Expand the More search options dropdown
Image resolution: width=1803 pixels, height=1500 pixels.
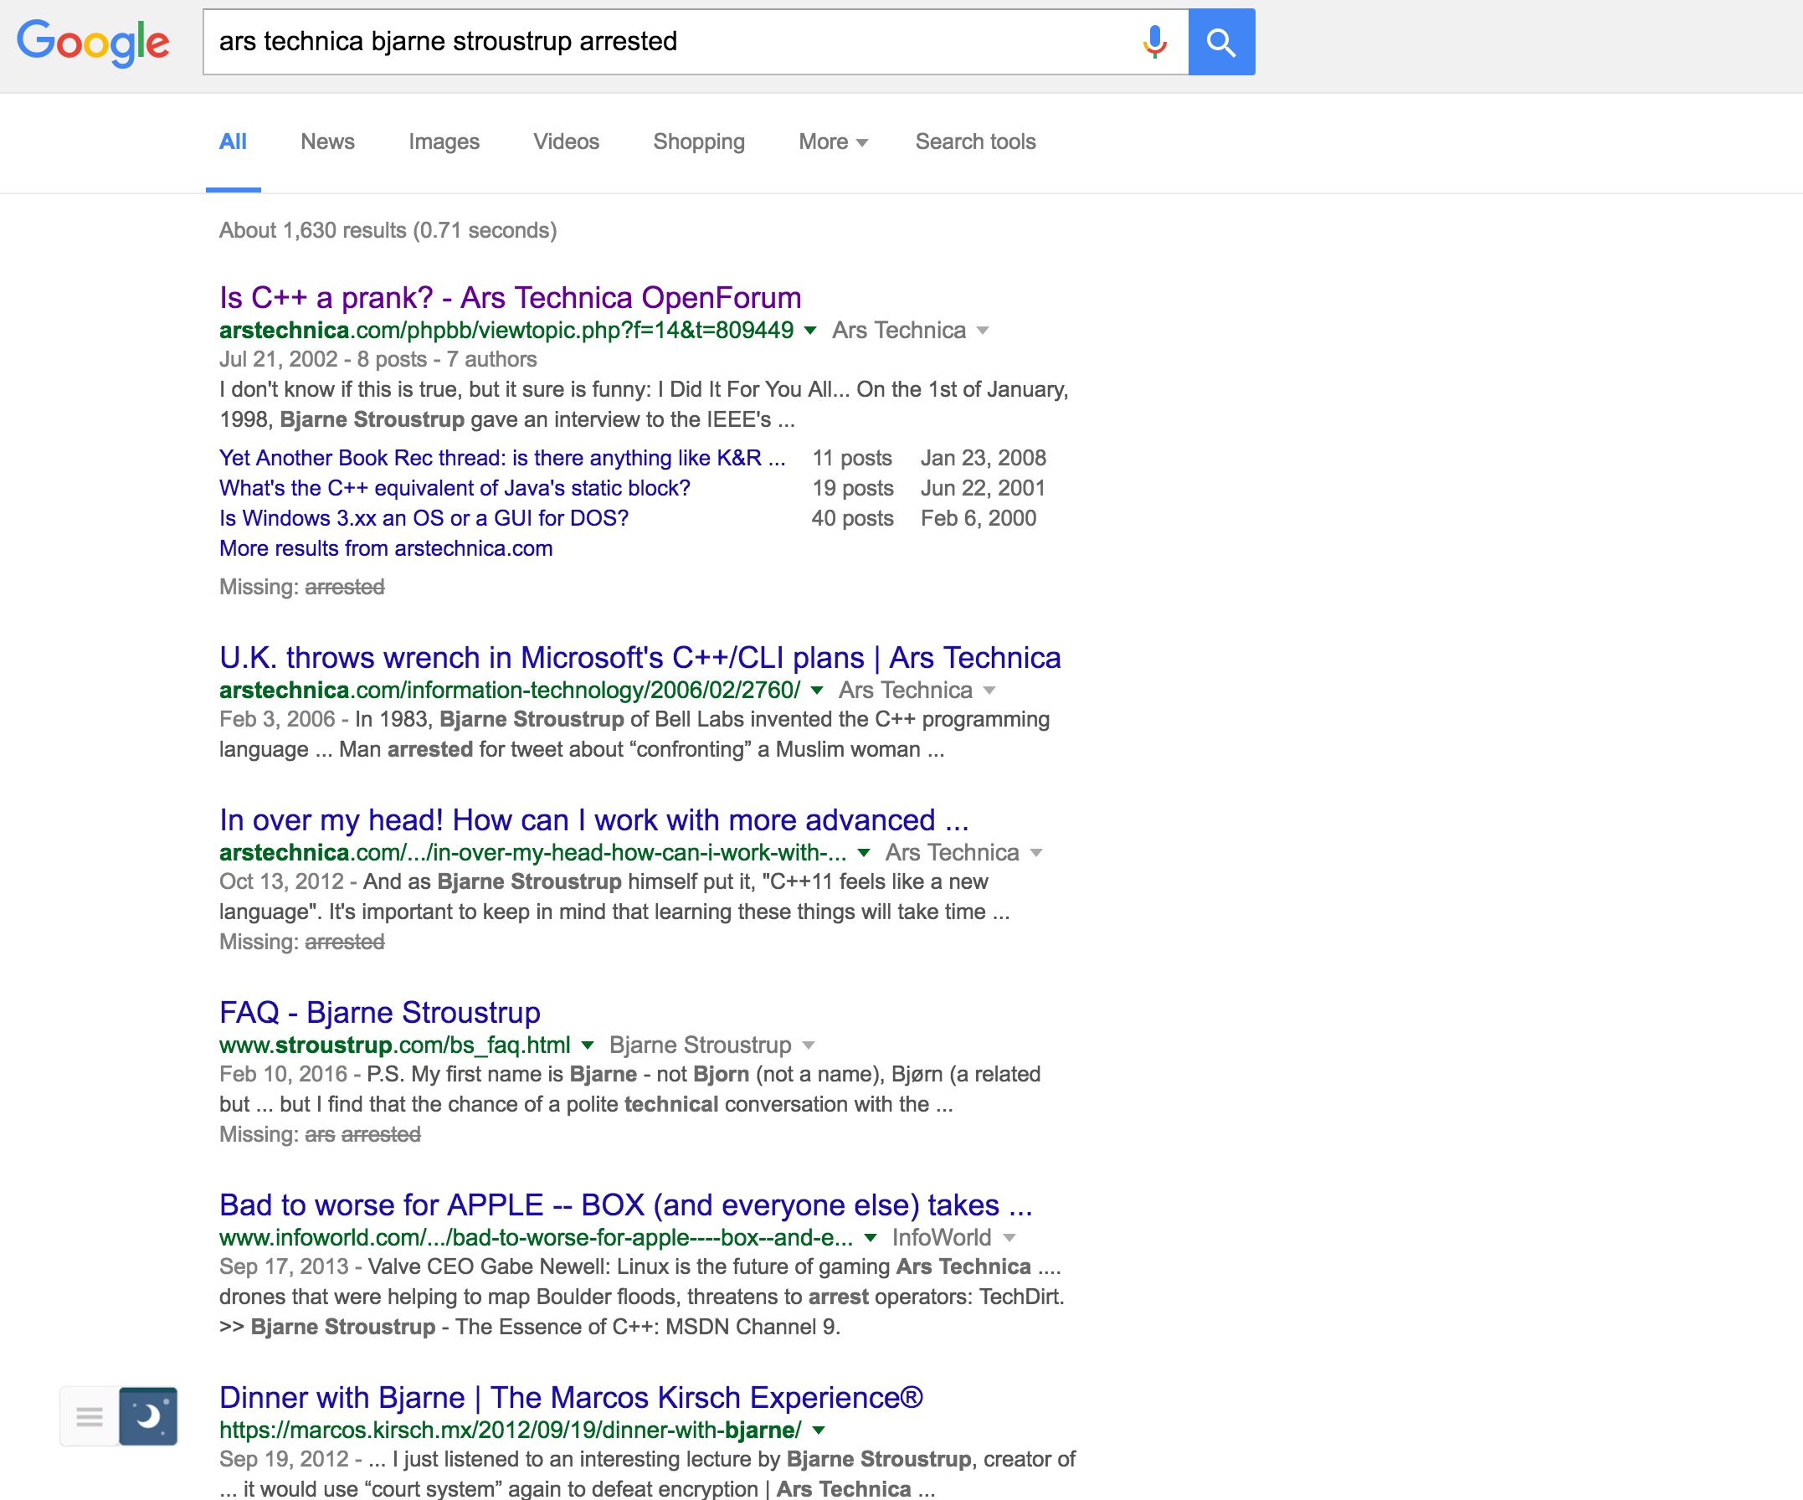[832, 141]
